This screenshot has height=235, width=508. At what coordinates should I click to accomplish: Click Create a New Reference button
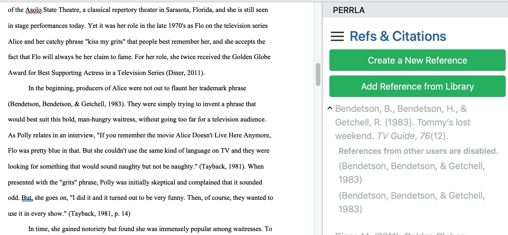pyautogui.click(x=417, y=60)
